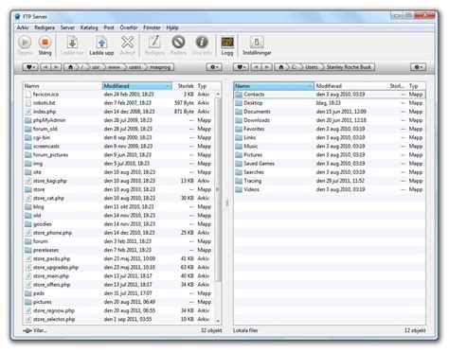Click remote list vertical scrollbar thumb
Viewport: 449px width, 353px height.
(x=218, y=189)
